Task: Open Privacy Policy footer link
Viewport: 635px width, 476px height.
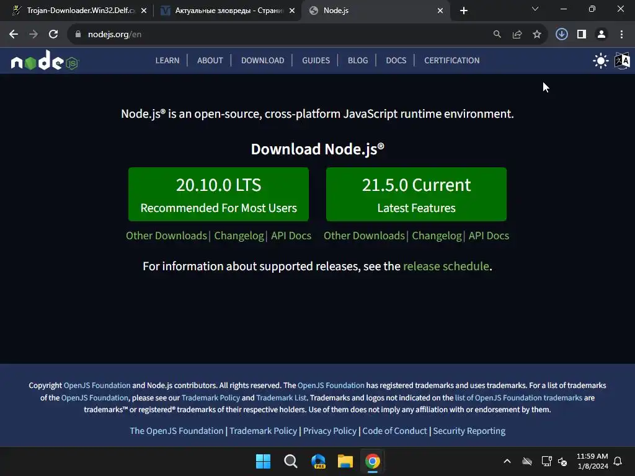Action: pos(330,431)
